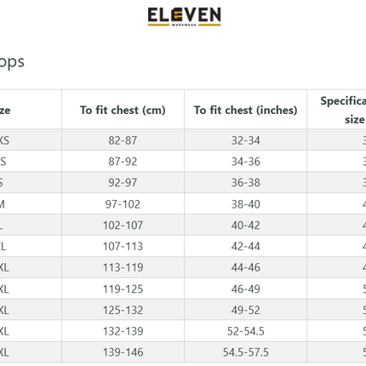
Task: Click the 119-125 chest cm cell
Action: [123, 289]
